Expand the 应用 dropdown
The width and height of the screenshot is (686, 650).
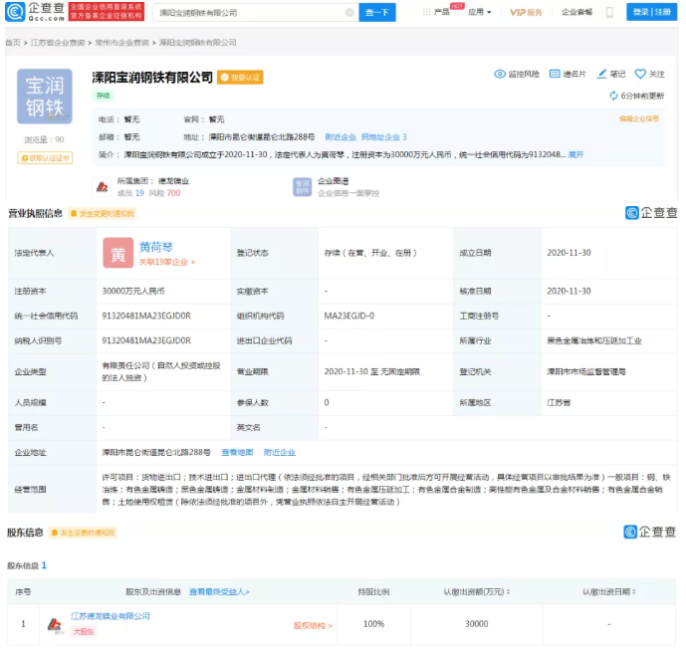(x=480, y=12)
